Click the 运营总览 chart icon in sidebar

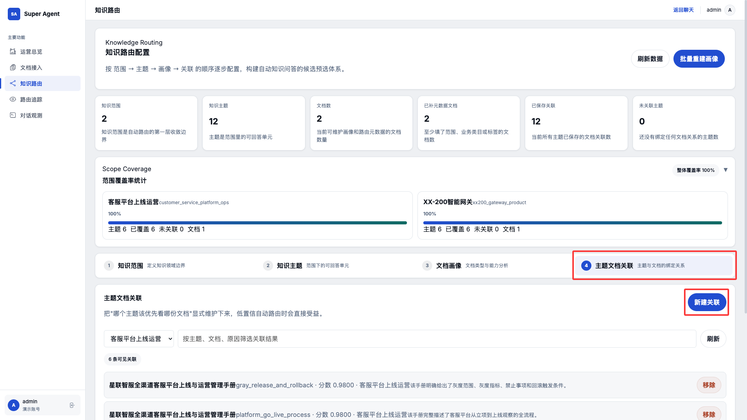point(13,52)
